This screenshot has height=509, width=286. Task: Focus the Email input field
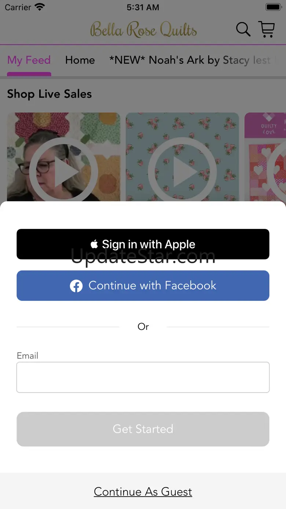point(143,377)
